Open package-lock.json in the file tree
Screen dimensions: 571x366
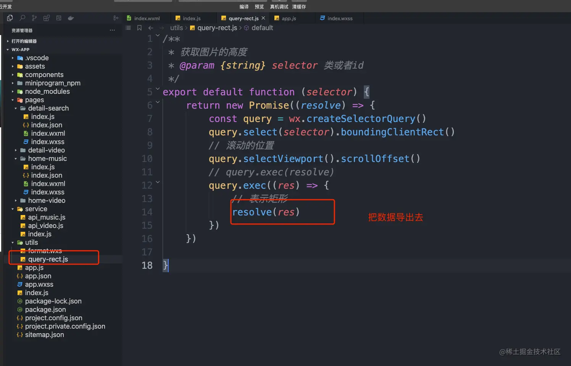(53, 301)
